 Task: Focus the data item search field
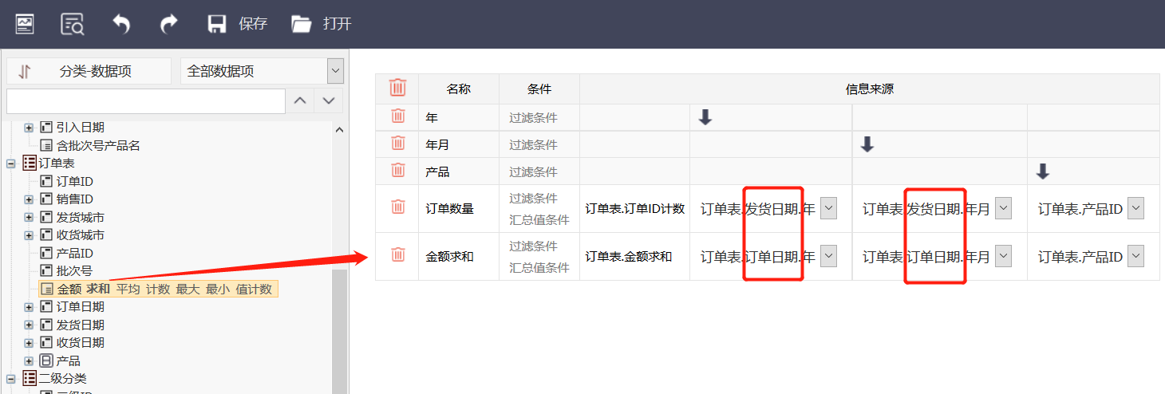click(x=146, y=101)
